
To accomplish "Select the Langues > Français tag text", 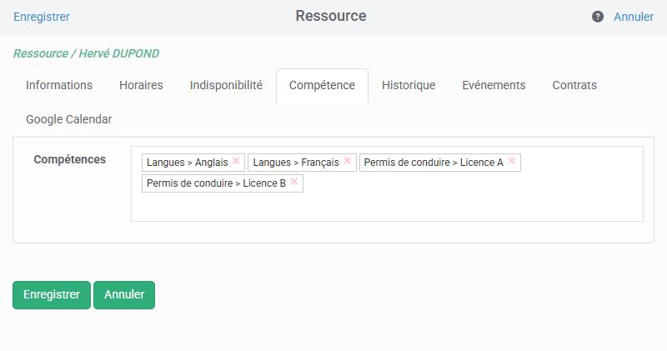I will tap(296, 163).
